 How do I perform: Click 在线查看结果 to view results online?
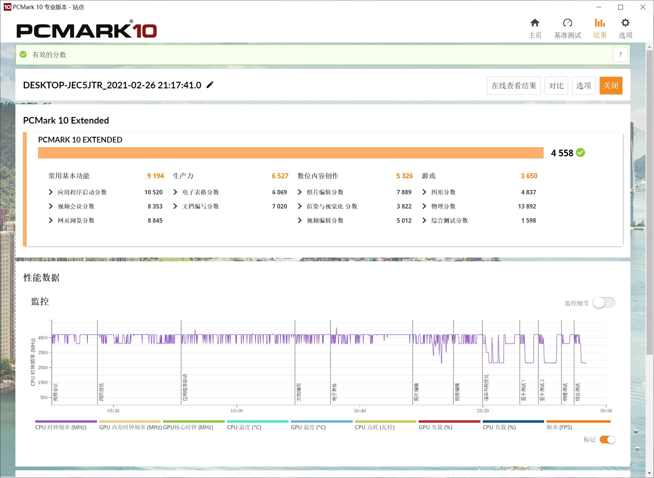[514, 85]
